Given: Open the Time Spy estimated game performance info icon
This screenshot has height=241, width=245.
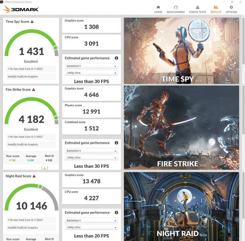Looking at the screenshot, I should click(116, 58).
